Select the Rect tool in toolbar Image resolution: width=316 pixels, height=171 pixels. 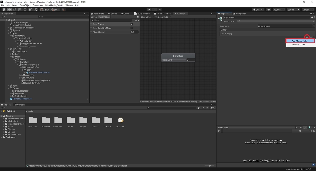click(25, 10)
